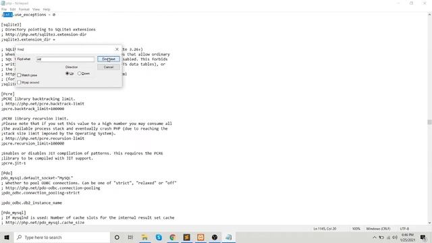Viewport: 432px width, 243px height.
Task: Click the ';pcre.jit=1' line
Action: click(x=13, y=163)
